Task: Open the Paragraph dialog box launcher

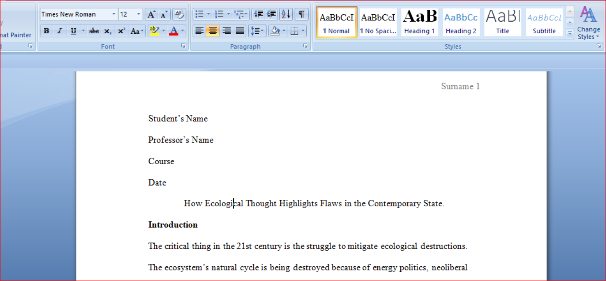Action: [305, 46]
